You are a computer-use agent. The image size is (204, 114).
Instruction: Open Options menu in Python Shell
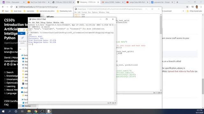coord(49,22)
